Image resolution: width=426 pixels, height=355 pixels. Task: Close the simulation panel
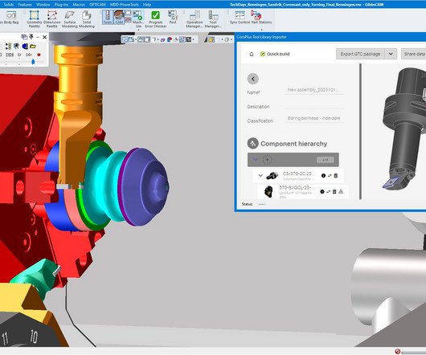point(44,37)
